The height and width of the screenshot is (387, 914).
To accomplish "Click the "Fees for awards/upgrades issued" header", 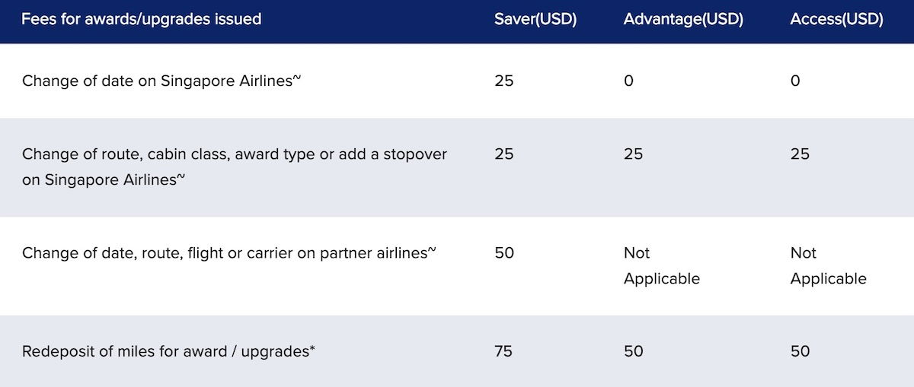I will 142,19.
